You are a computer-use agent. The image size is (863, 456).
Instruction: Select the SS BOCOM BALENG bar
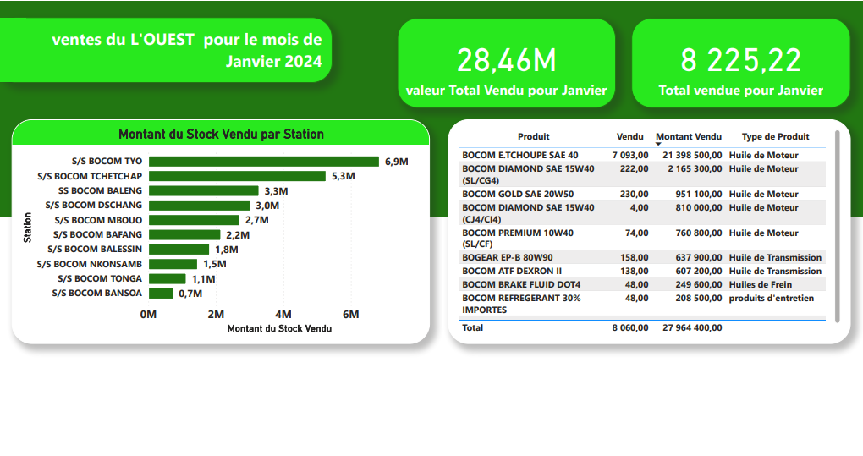[204, 191]
